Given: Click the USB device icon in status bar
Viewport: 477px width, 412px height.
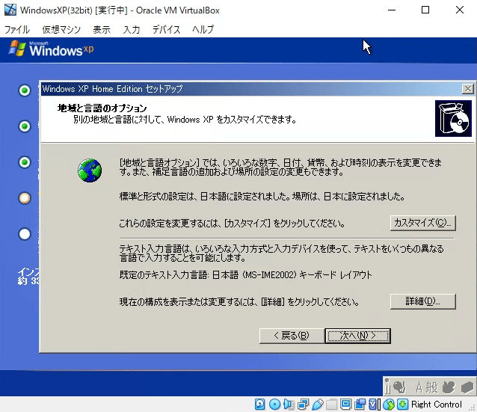Looking at the screenshot, I should (317, 404).
